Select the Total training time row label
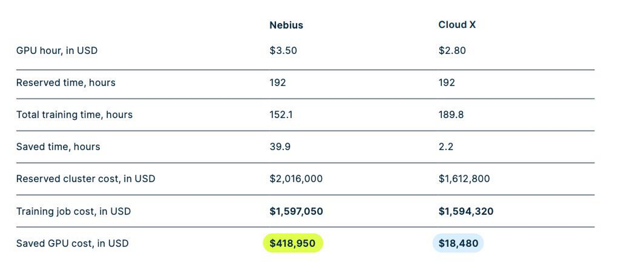This screenshot has height=265, width=624. pos(74,115)
